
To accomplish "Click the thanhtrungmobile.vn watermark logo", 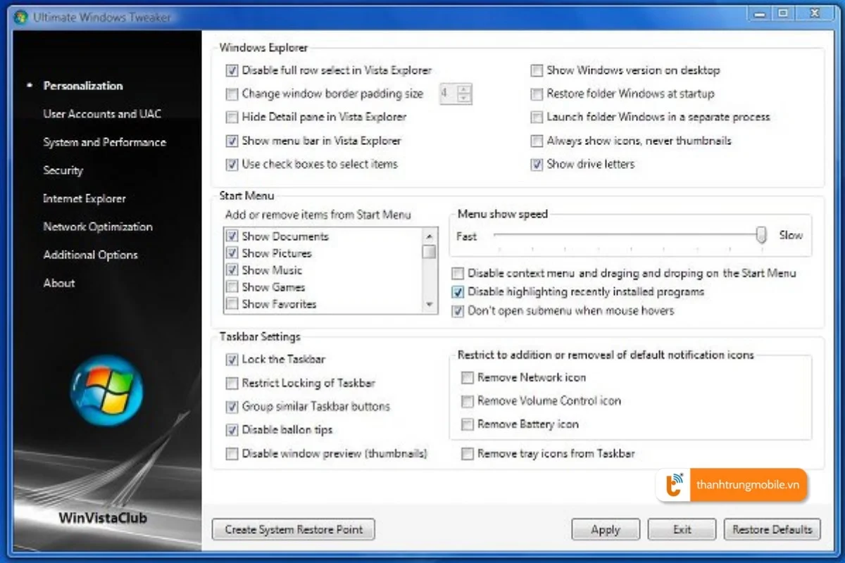I will tap(674, 485).
